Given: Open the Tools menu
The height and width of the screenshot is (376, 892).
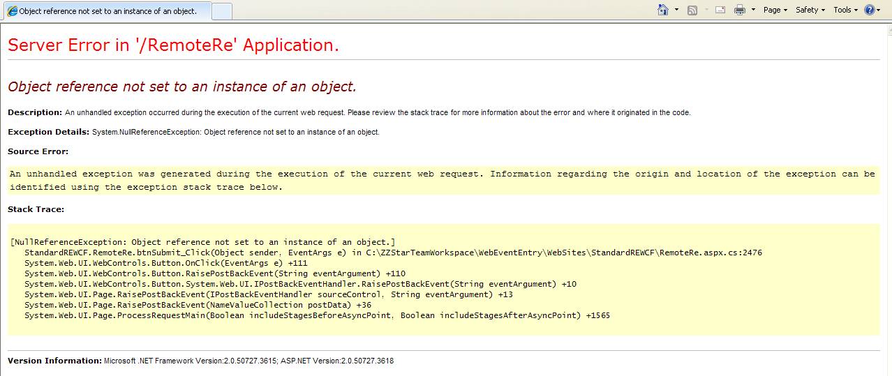Looking at the screenshot, I should (846, 10).
